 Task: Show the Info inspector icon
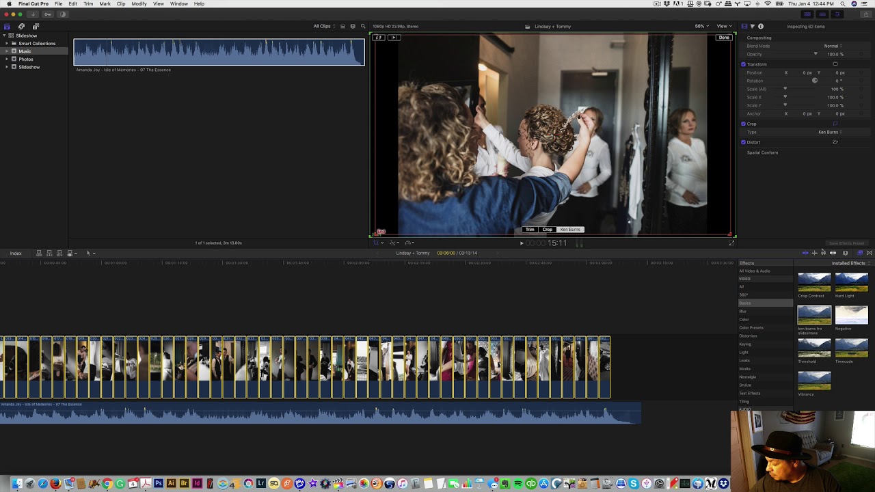(x=761, y=26)
